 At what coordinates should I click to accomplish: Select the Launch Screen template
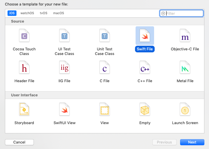(x=185, y=110)
